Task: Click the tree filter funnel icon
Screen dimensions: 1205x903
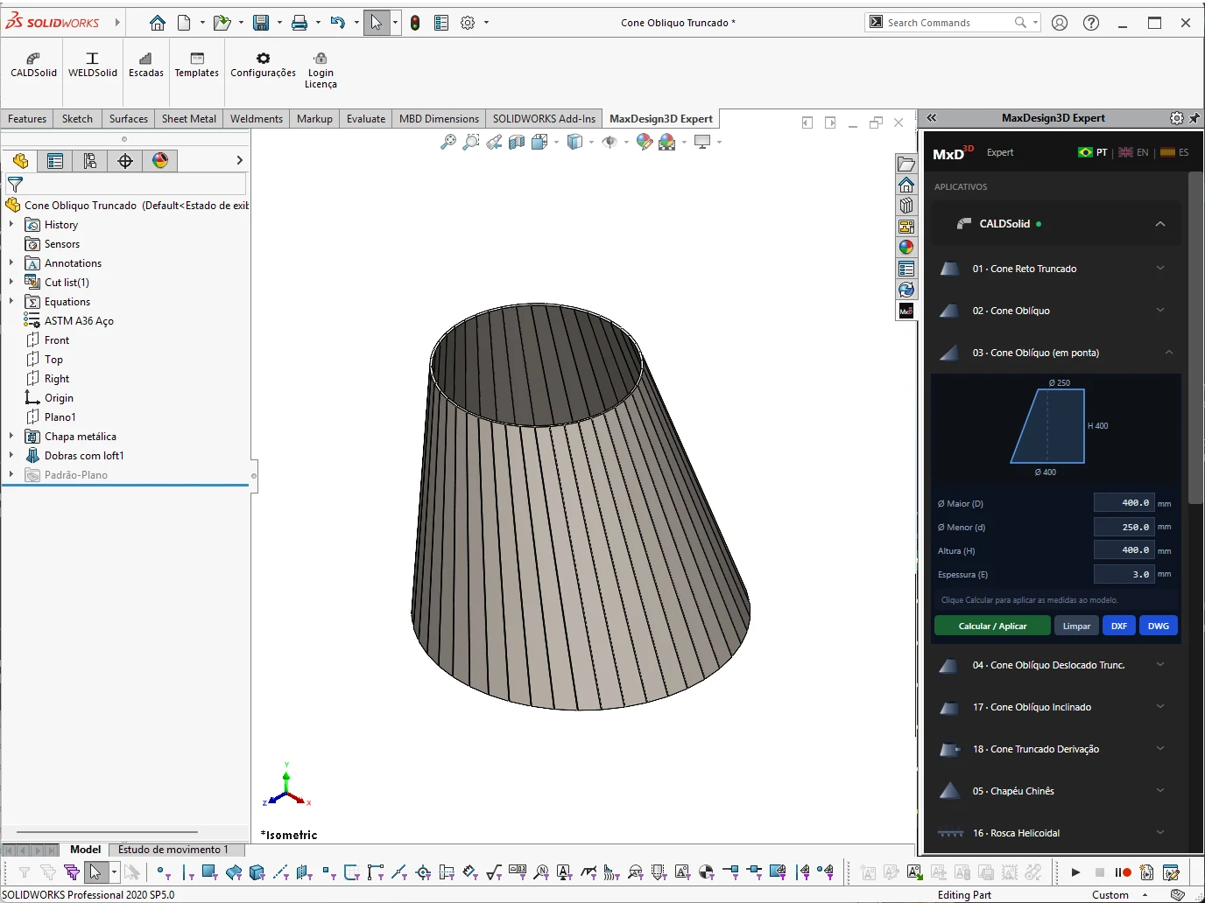Action: tap(15, 185)
